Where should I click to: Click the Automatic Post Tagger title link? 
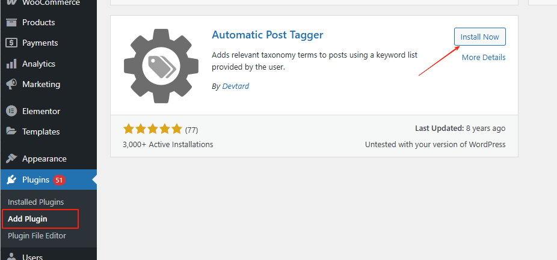click(x=267, y=35)
